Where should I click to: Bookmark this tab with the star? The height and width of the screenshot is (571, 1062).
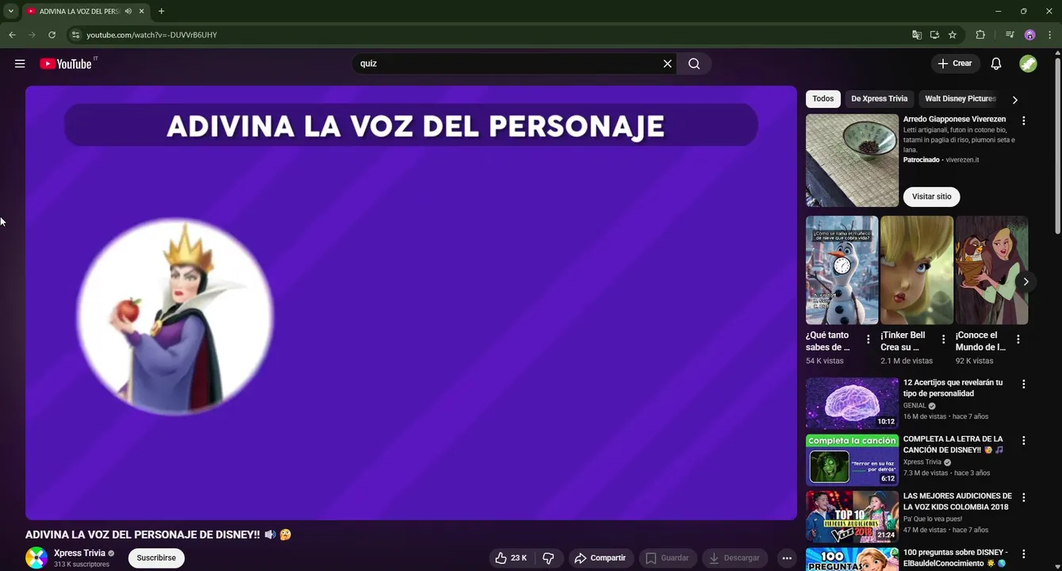[953, 35]
